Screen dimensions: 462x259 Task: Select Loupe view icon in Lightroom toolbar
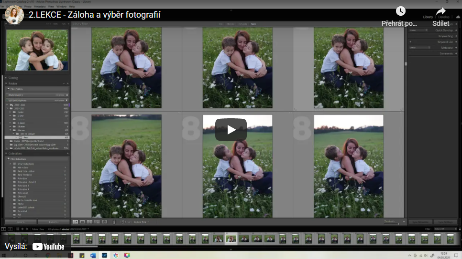[x=82, y=222]
